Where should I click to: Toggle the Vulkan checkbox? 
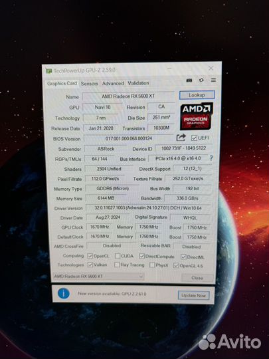(90, 265)
